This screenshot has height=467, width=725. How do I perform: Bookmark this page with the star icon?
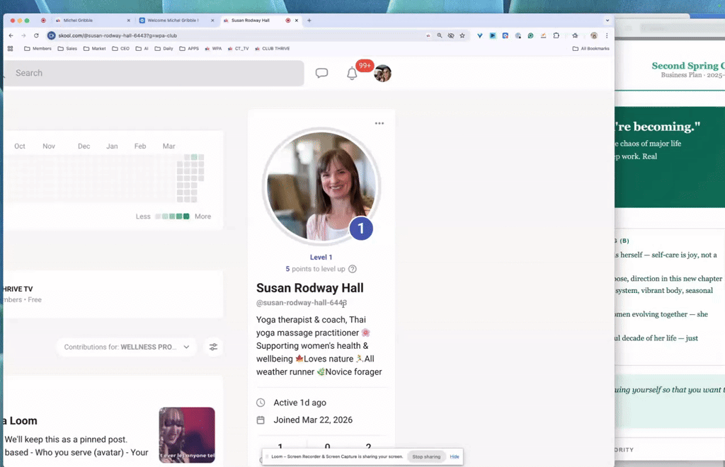(x=462, y=35)
